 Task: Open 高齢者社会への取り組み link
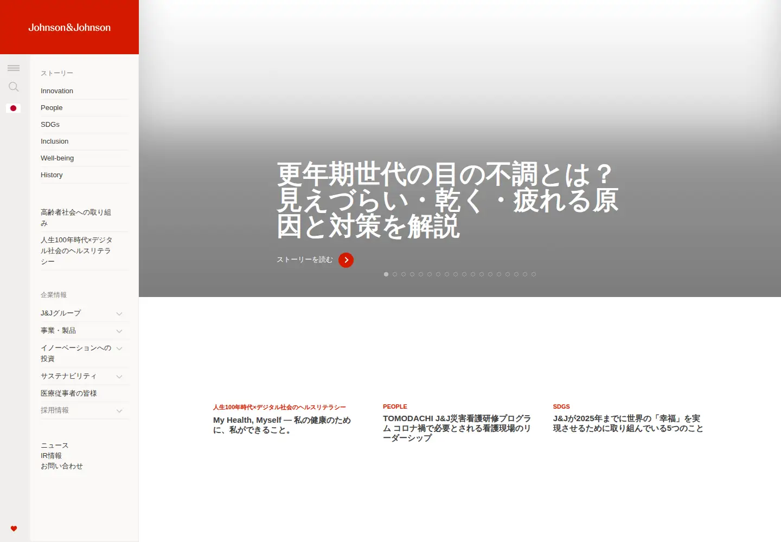tap(76, 218)
